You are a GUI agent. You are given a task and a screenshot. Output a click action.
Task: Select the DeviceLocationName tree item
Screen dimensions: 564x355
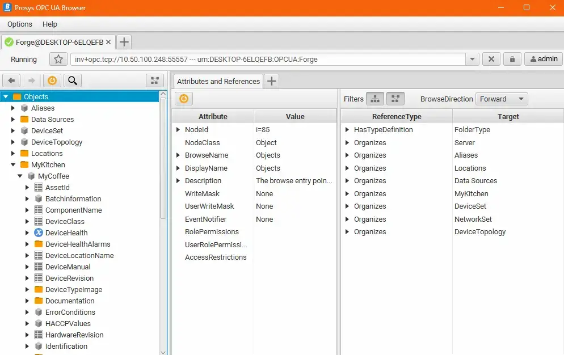79,255
